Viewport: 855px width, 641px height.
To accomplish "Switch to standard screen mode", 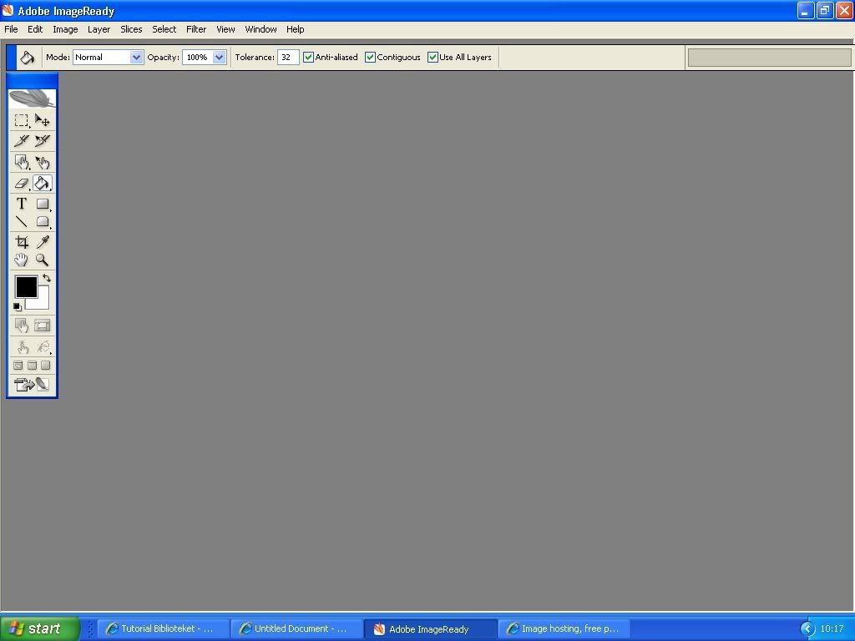I will tap(18, 366).
